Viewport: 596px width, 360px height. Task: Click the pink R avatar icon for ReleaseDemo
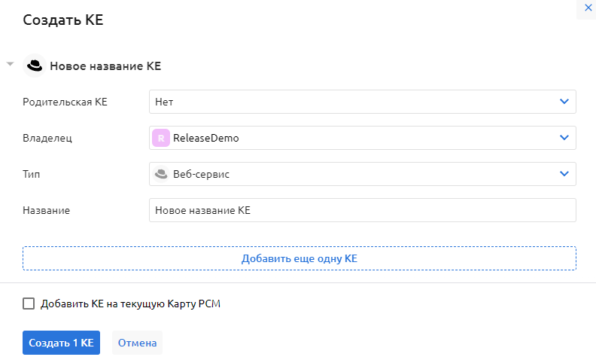click(x=160, y=138)
